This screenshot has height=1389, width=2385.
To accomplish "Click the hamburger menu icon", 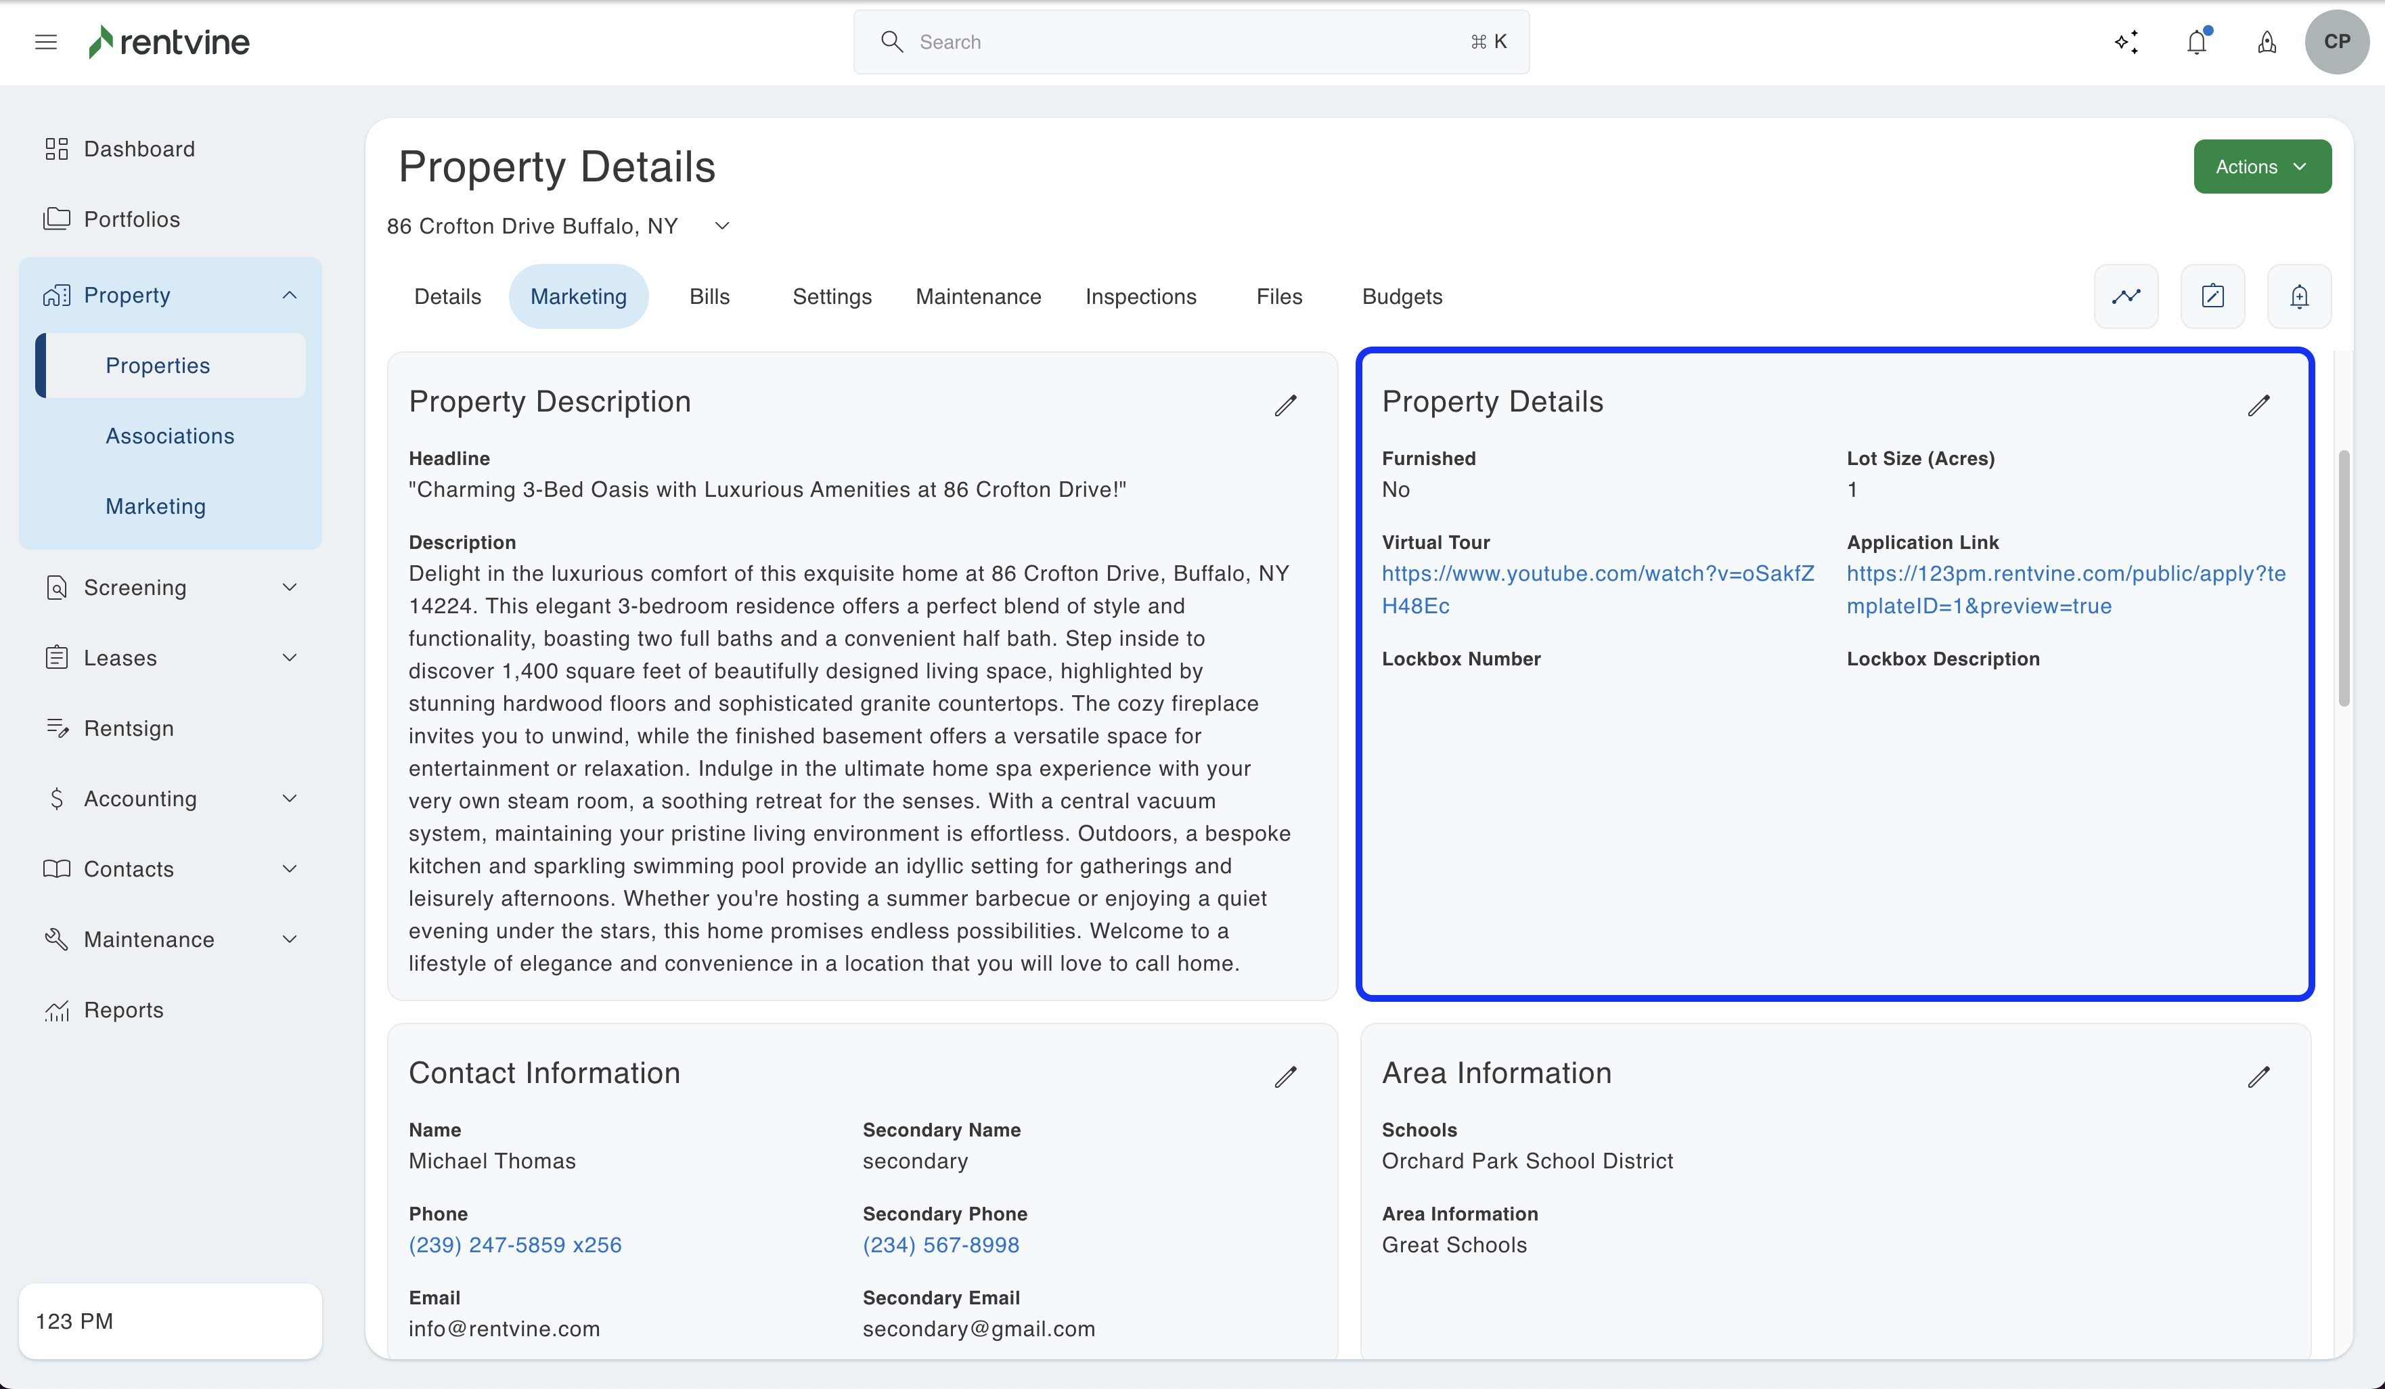I will [x=45, y=42].
